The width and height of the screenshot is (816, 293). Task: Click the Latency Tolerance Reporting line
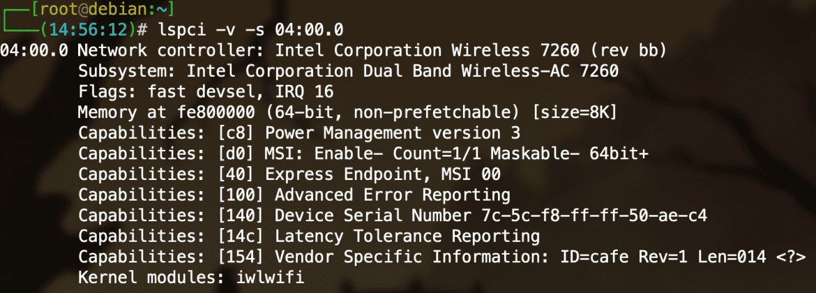(308, 236)
